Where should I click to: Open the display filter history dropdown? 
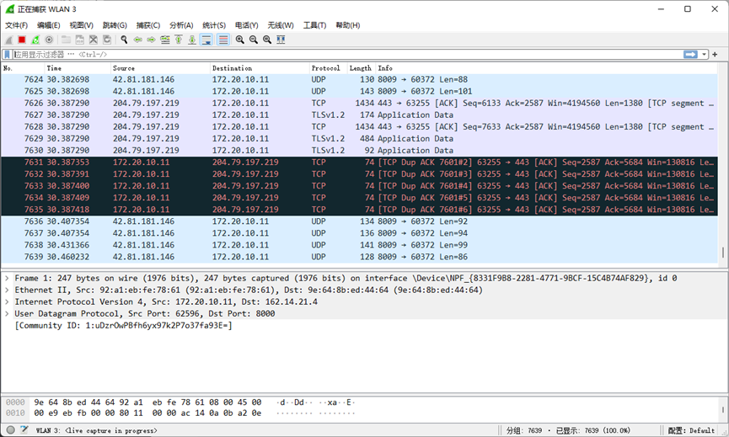coord(704,55)
